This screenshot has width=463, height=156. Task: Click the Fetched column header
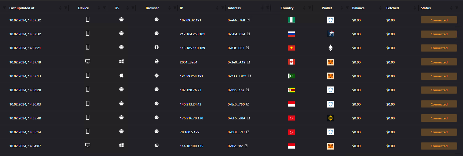click(392, 8)
